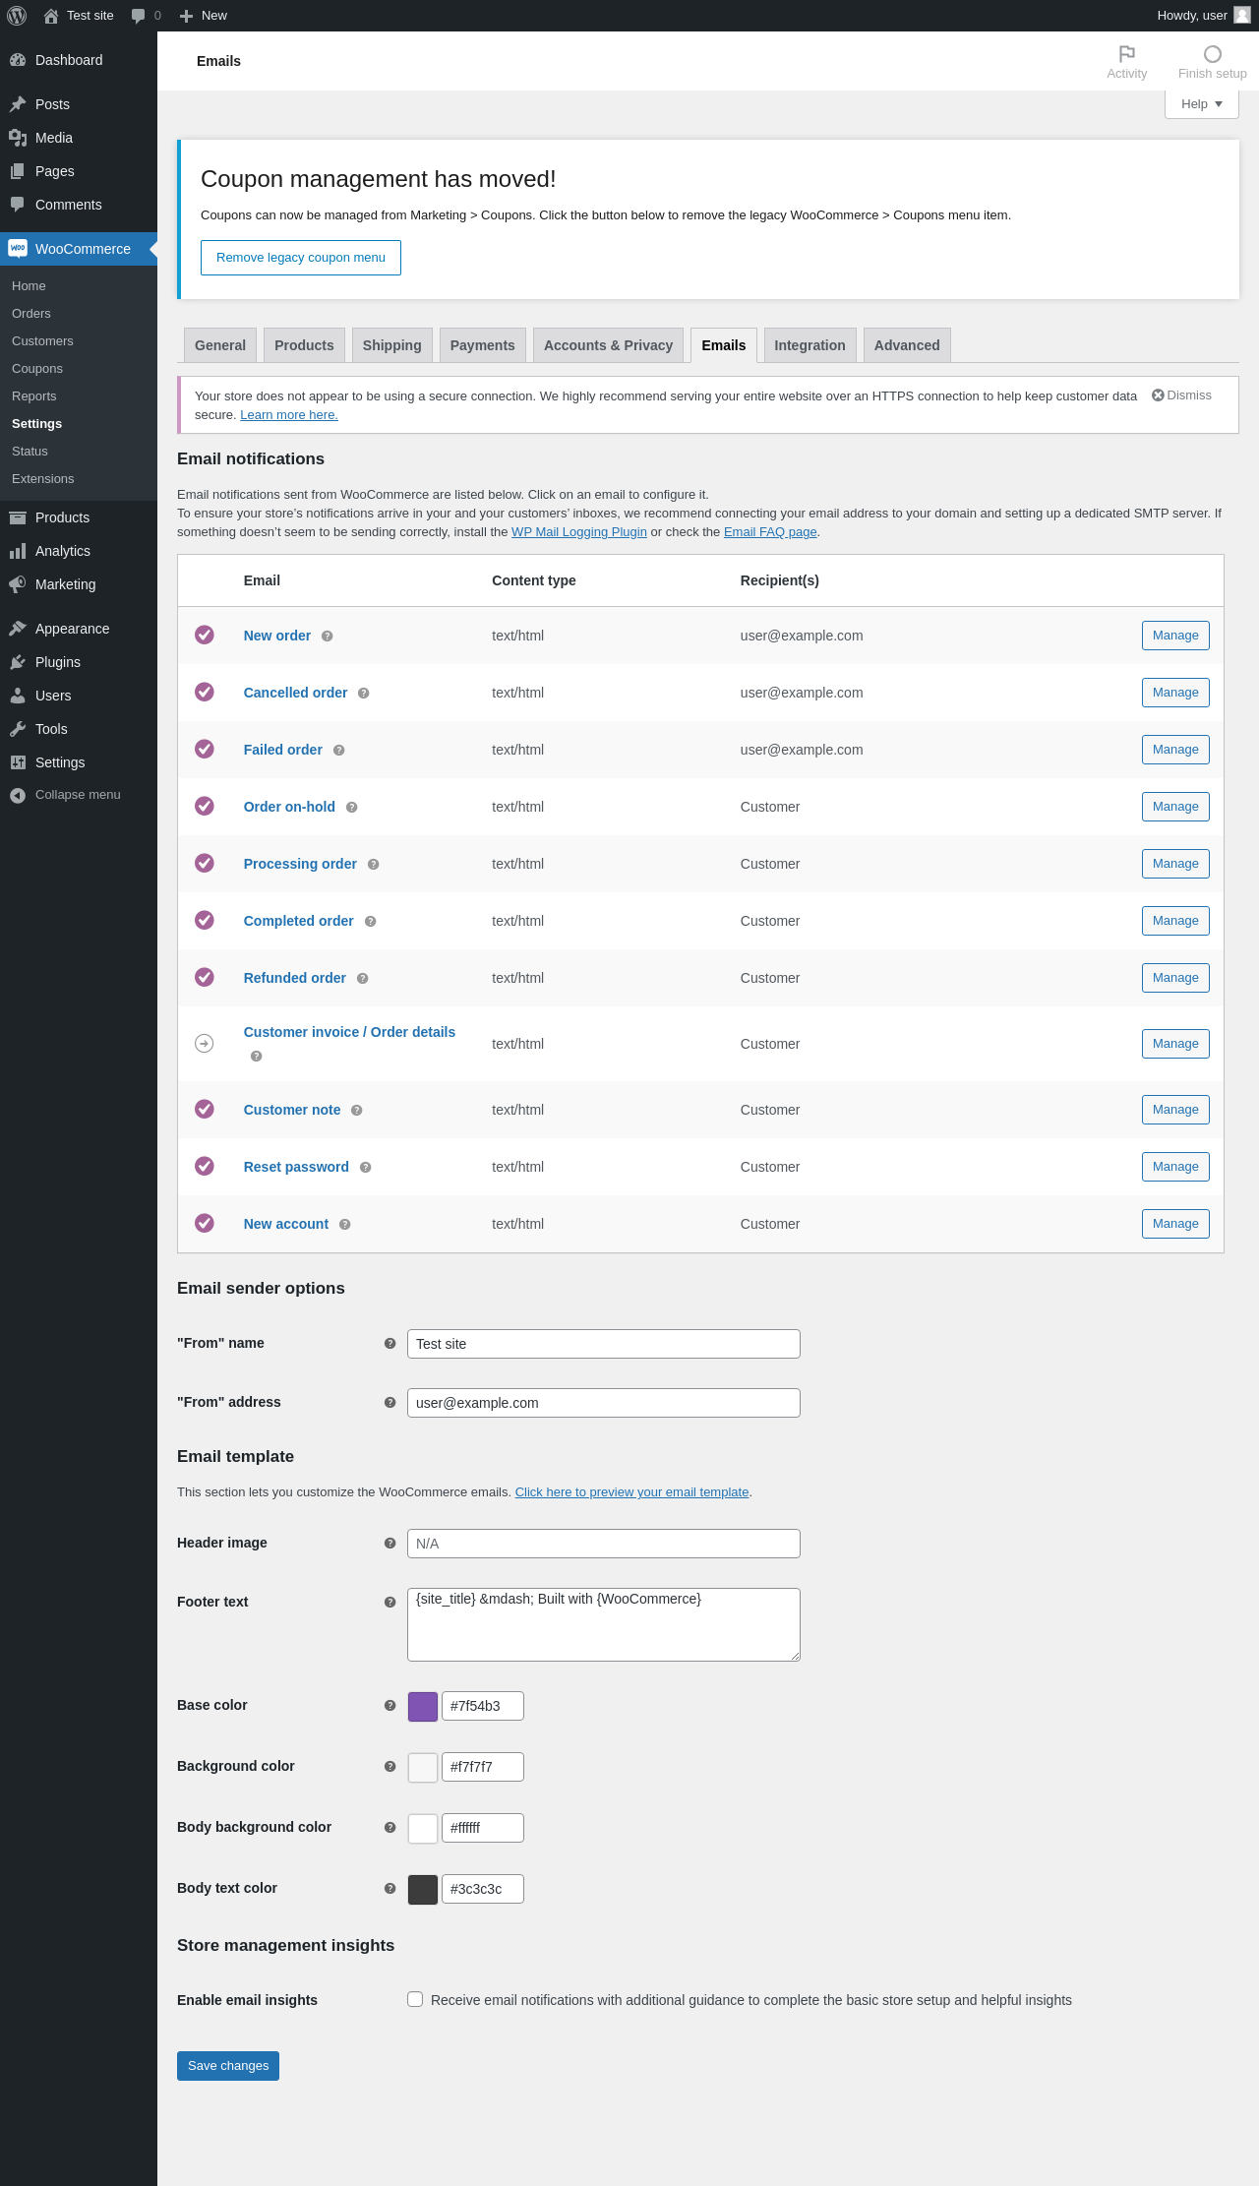Click the WordPress logo in admin bar
This screenshot has height=2186, width=1259.
[17, 16]
